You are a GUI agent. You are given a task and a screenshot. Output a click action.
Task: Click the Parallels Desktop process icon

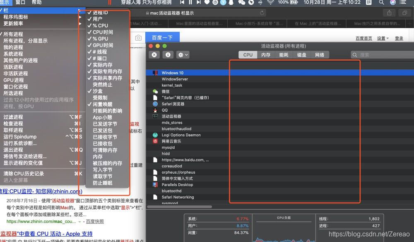155,185
